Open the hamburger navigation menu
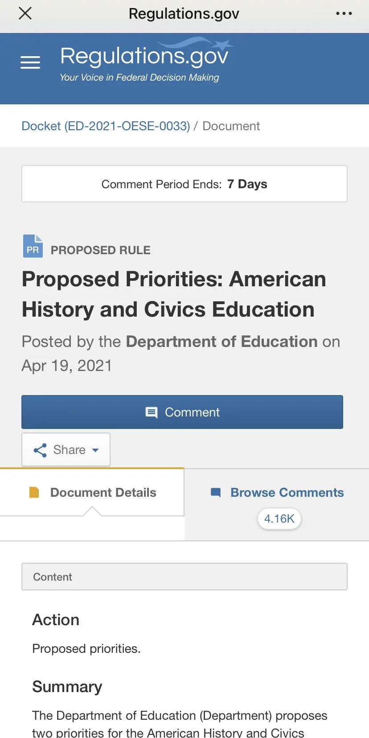The image size is (369, 738). tap(30, 62)
